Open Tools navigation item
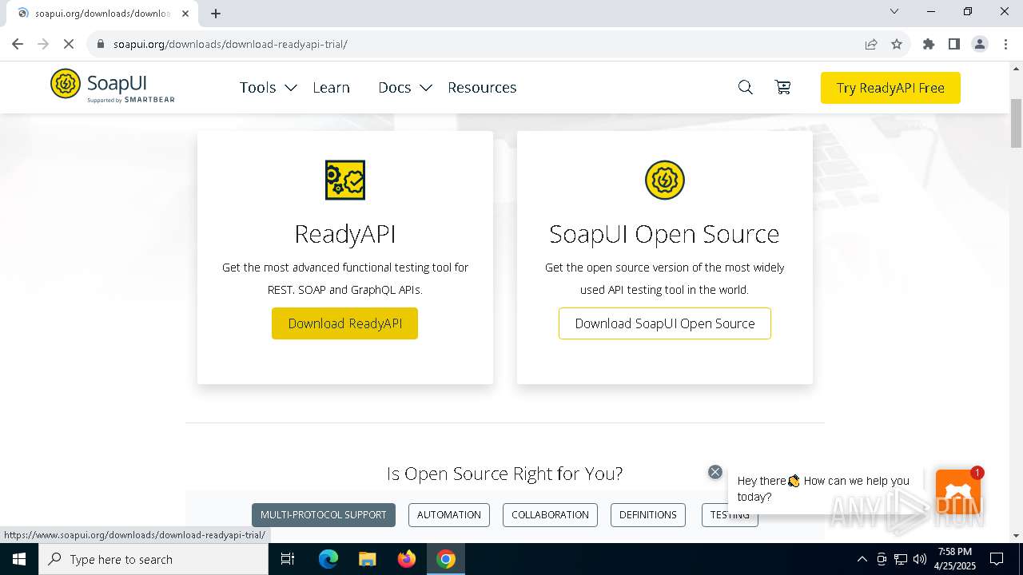Viewport: 1023px width, 575px height. pos(257,87)
